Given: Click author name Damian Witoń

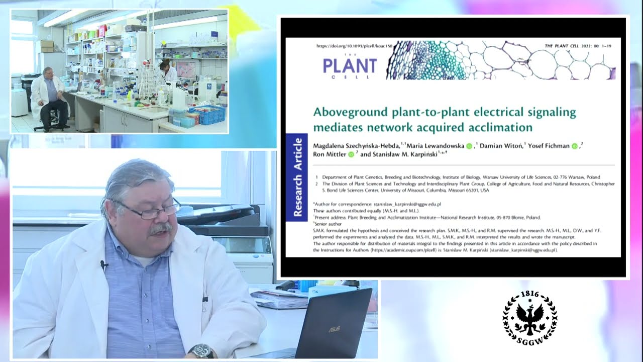Looking at the screenshot, I should (501, 146).
